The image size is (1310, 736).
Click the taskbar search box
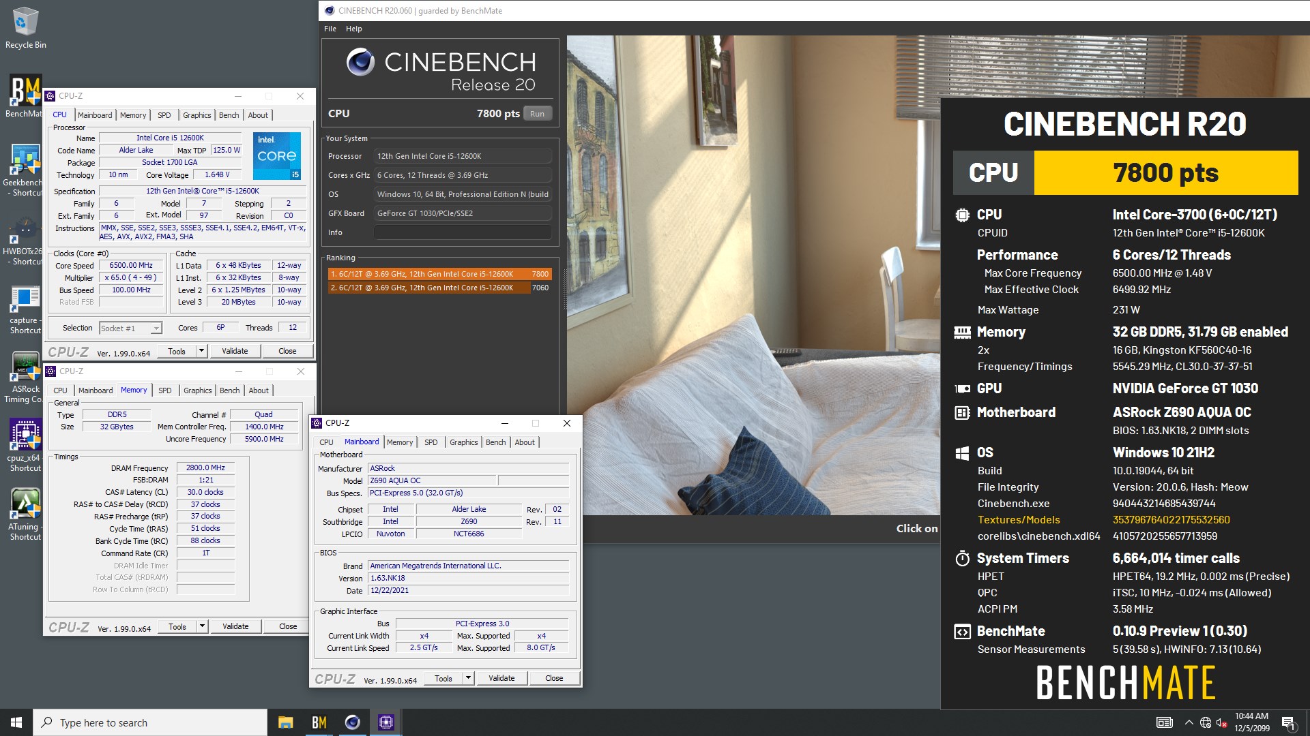click(x=150, y=722)
